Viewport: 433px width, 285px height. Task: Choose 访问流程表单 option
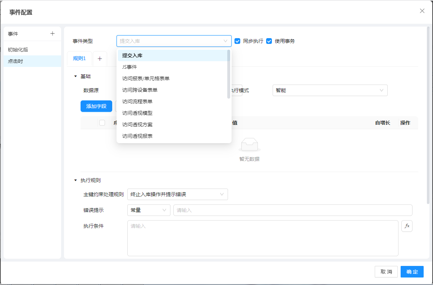137,101
